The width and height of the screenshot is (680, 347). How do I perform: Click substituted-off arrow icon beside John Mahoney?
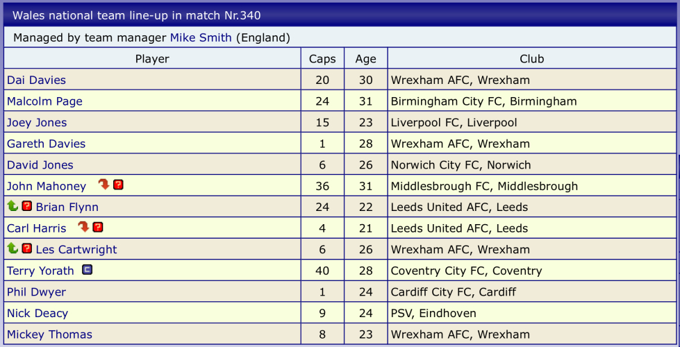(x=104, y=185)
